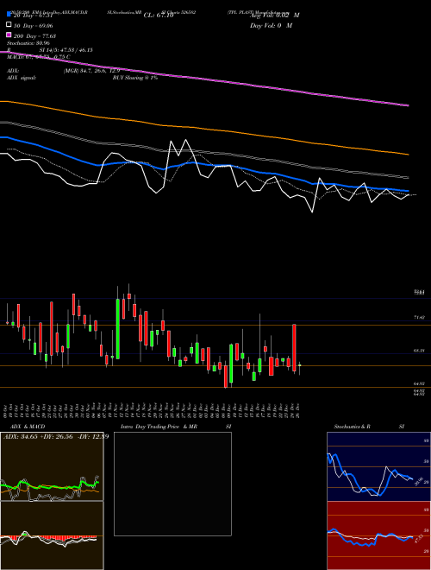Click the CL: 67.10 closing price text
This screenshot has width=431, height=570.
(x=159, y=16)
